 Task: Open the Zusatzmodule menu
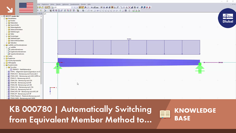pos(75,4)
